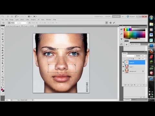Launch Mini Bridge from application bar
This screenshot has width=155, height=116.
click(12, 16)
